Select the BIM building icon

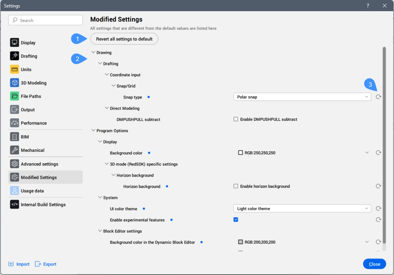[x=15, y=137]
